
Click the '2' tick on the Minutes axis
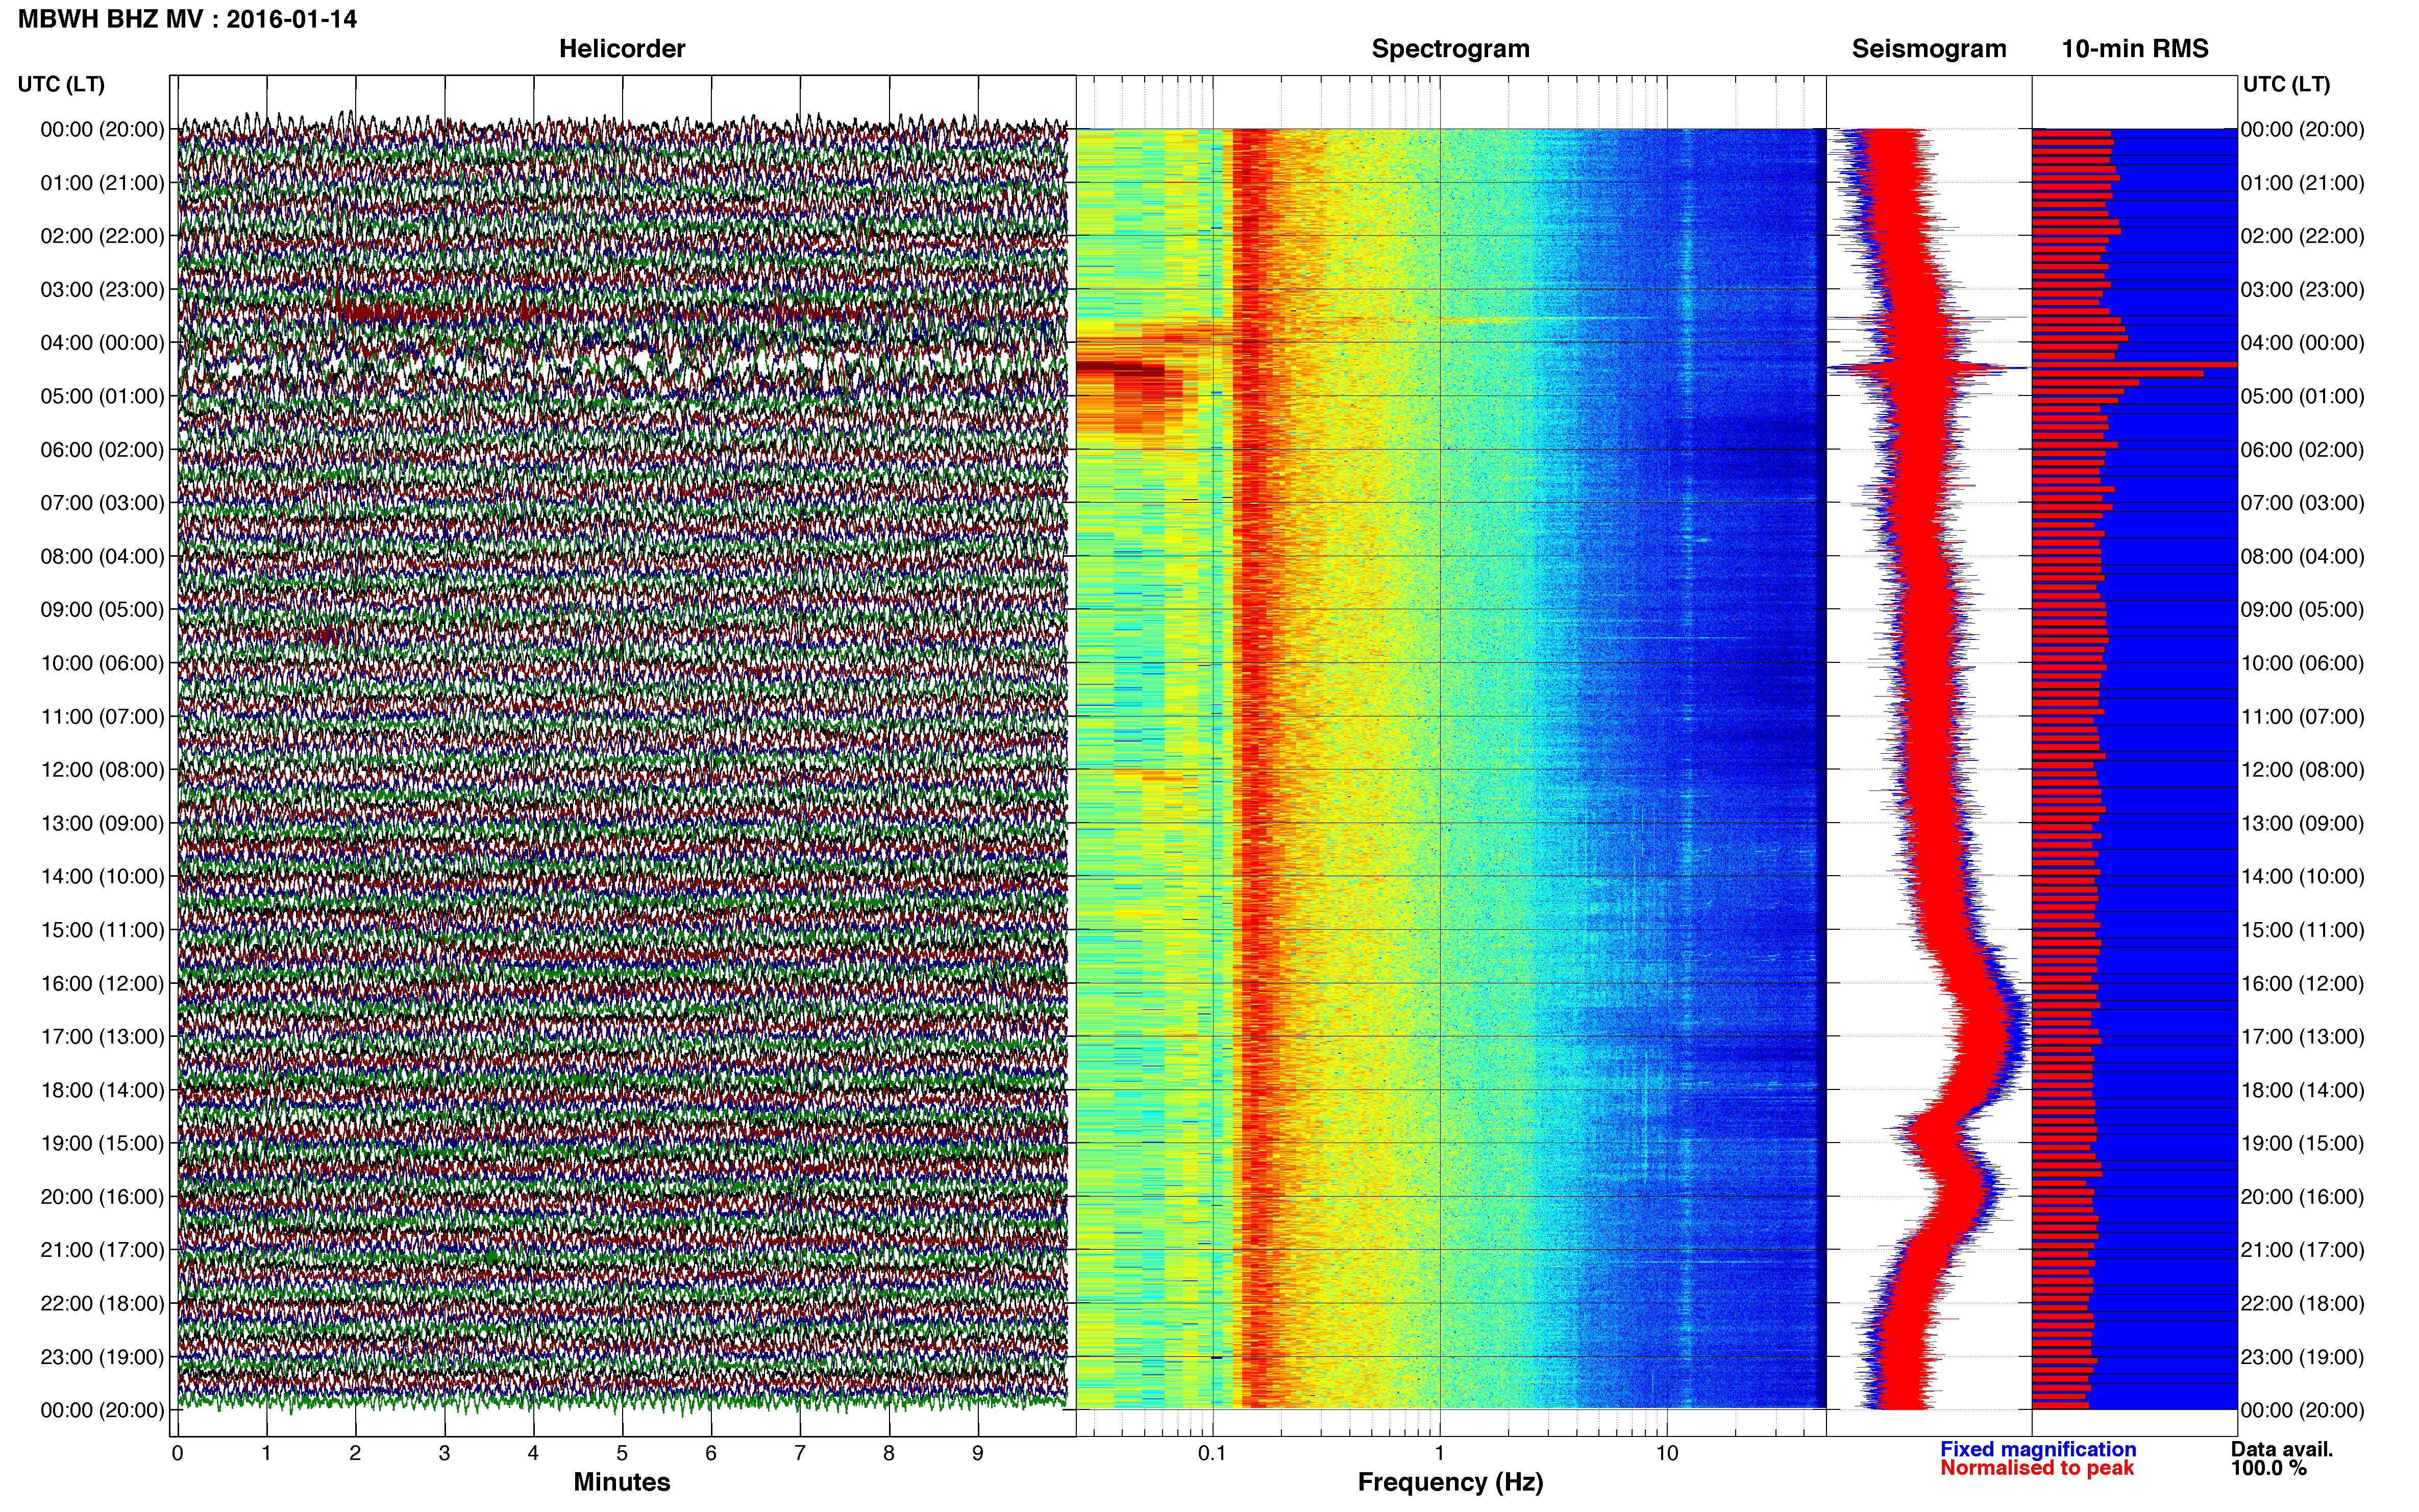pyautogui.click(x=355, y=1454)
